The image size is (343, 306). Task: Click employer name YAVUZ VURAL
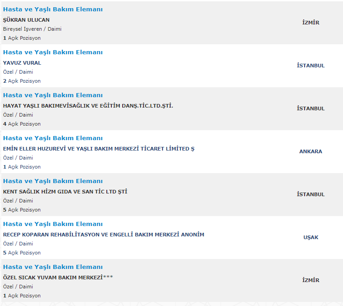22,63
